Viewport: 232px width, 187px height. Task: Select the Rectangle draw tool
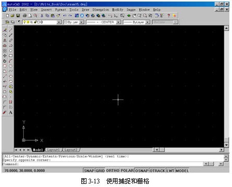[x=11, y=56]
